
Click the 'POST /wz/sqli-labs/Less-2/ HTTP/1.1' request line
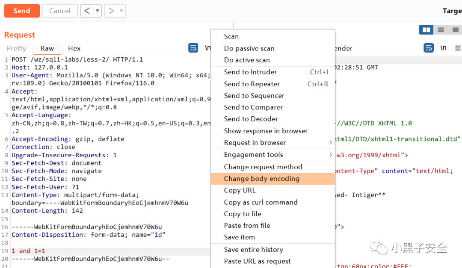[77, 59]
